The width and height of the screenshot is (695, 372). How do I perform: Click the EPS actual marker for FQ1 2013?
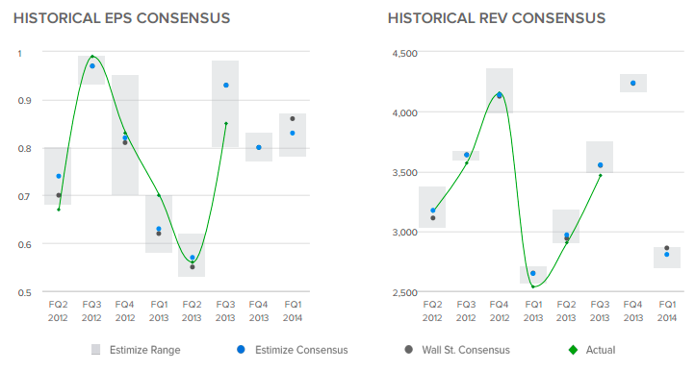tap(159, 195)
